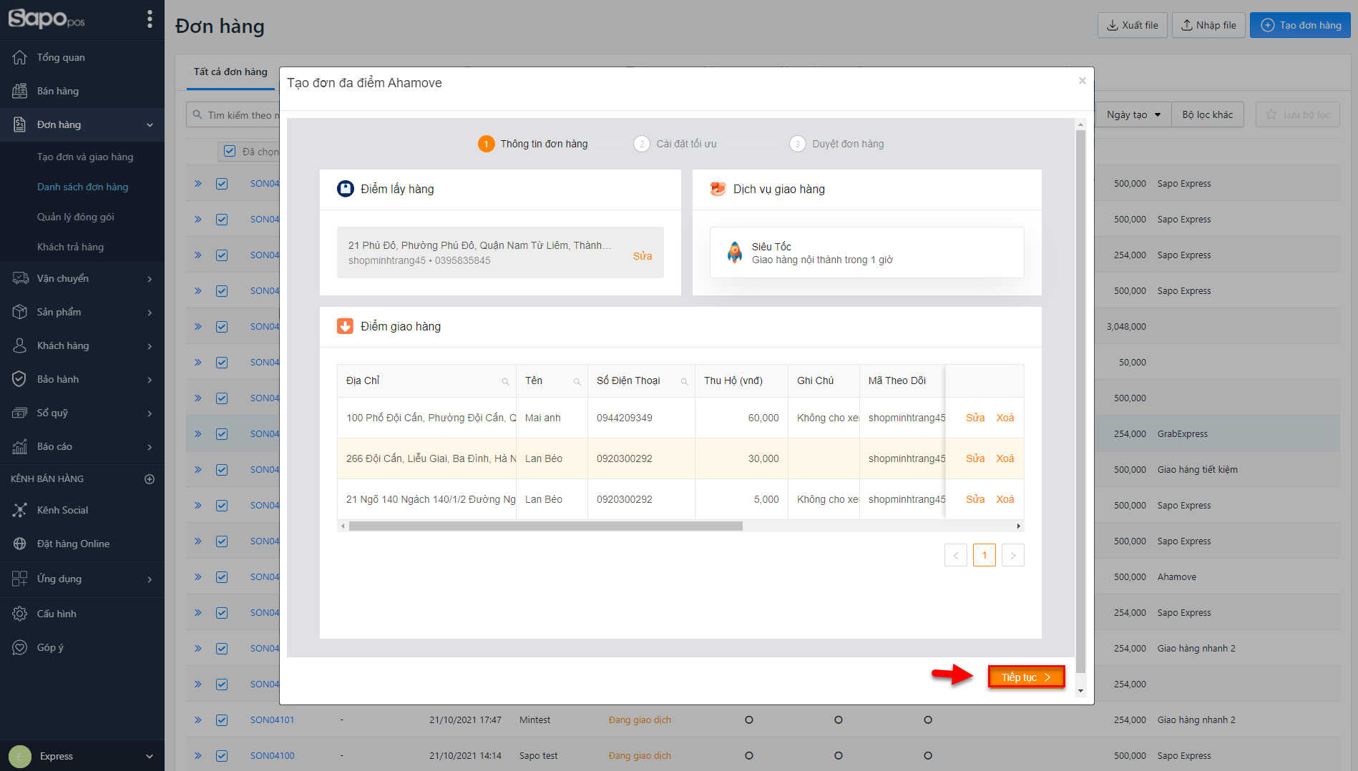Click the Tổng quan home icon
Screen dimensions: 1358x771
coord(19,57)
